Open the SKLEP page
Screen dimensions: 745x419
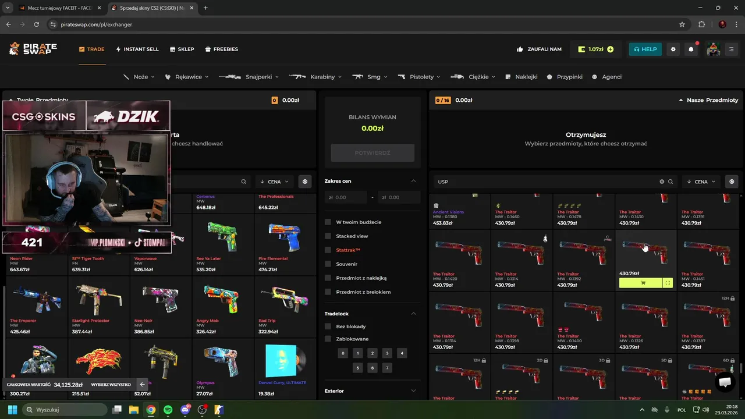[x=182, y=49]
